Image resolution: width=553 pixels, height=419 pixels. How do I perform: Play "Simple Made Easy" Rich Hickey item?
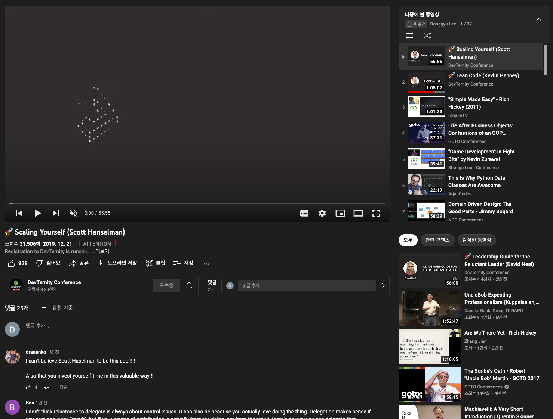(x=470, y=107)
